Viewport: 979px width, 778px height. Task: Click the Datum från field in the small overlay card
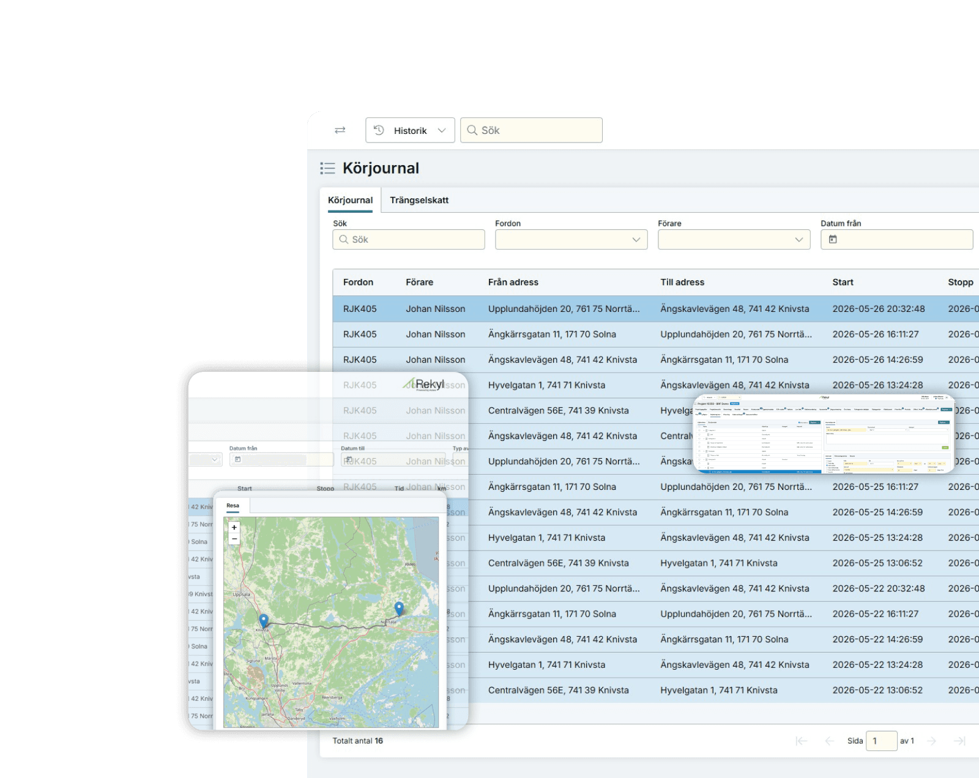coord(281,459)
